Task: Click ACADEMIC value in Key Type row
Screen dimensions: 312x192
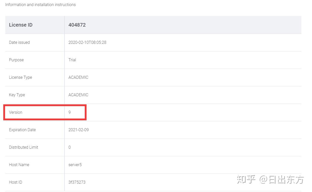Action: pos(78,95)
